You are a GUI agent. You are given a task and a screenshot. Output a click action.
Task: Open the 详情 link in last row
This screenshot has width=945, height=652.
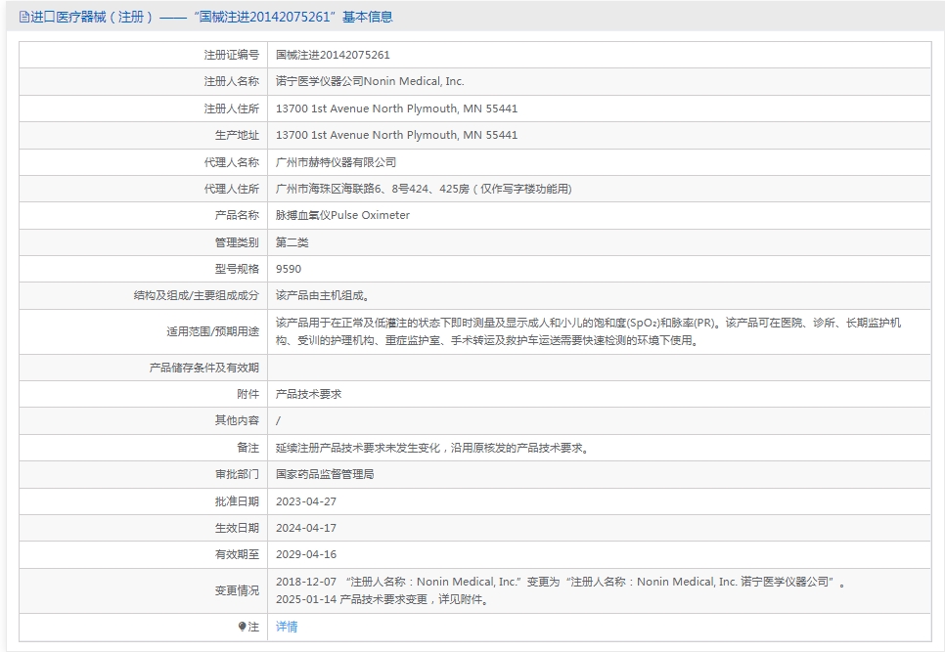[287, 627]
